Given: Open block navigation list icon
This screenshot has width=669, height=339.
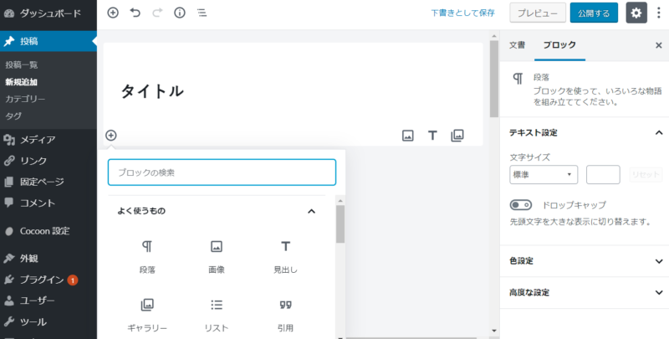Looking at the screenshot, I should tap(202, 13).
